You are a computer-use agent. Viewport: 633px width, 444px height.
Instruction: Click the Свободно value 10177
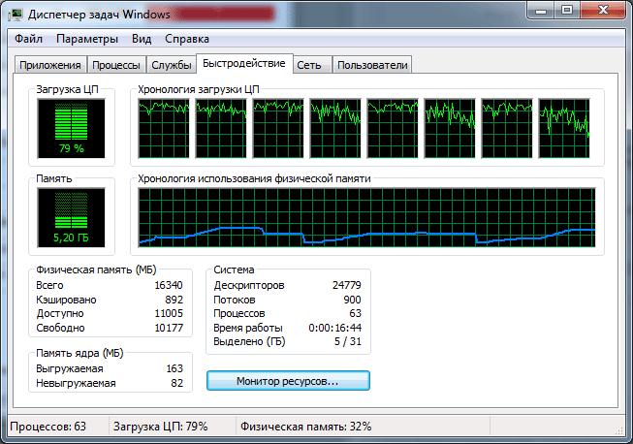pos(169,328)
